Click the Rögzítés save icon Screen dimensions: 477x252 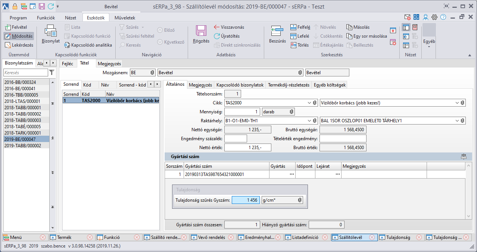click(x=201, y=32)
